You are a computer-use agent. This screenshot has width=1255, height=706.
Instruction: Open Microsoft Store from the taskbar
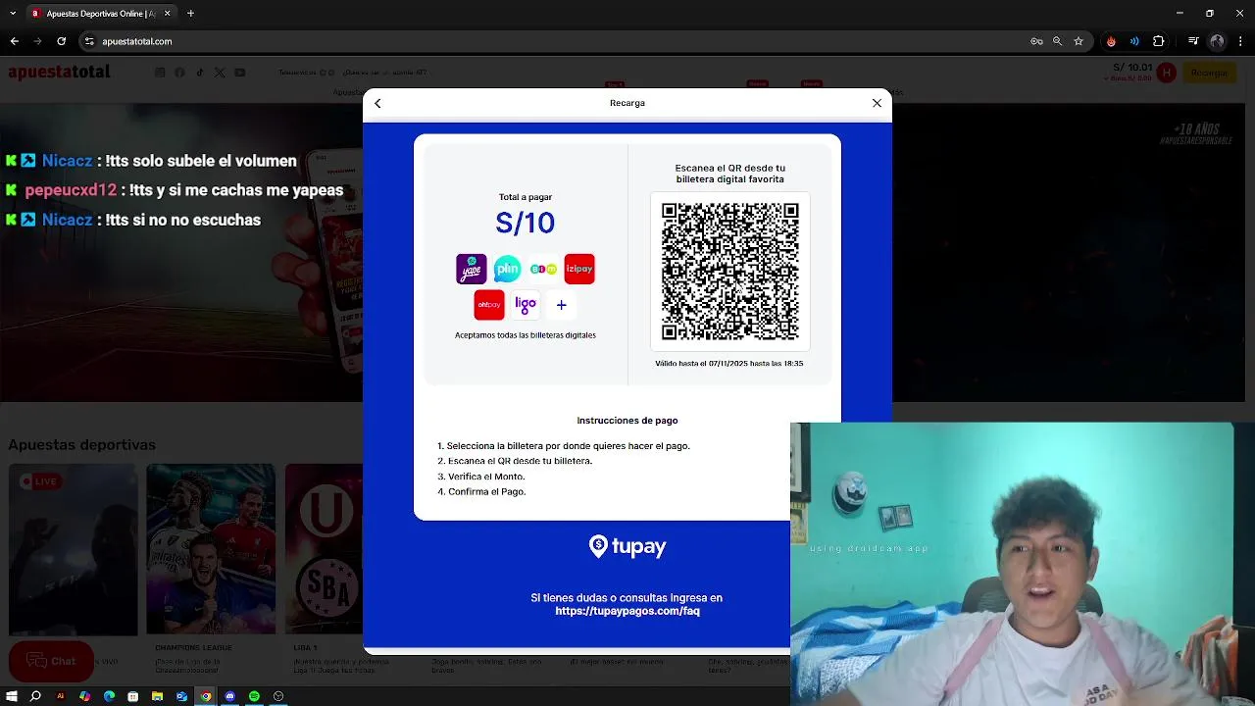133,696
